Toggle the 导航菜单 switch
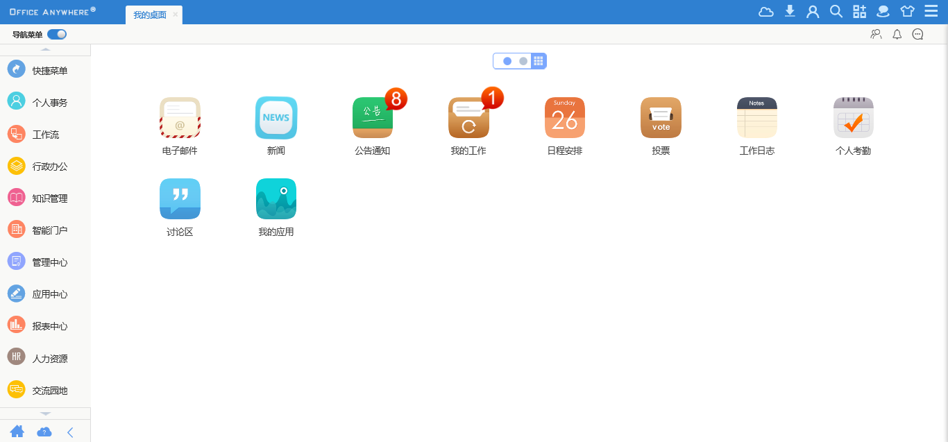The image size is (948, 442). 57,35
